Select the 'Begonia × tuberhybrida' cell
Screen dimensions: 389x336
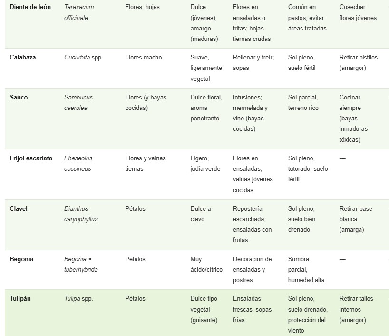click(82, 264)
